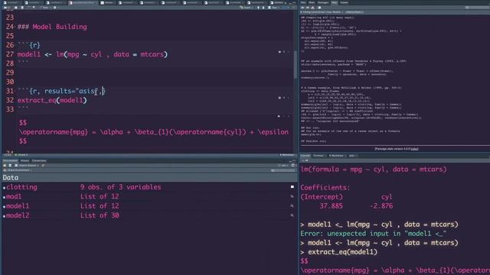Collapse the chunk starting at line 26
This screenshot has height=275, width=490.
pyautogui.click(x=15, y=45)
